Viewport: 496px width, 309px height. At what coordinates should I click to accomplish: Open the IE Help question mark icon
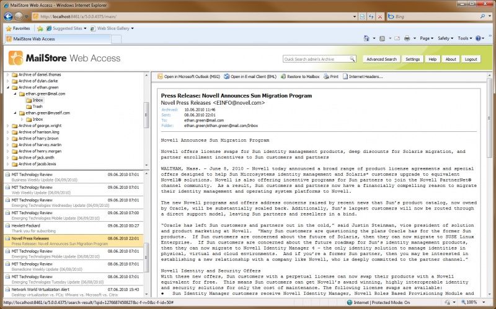(x=478, y=38)
